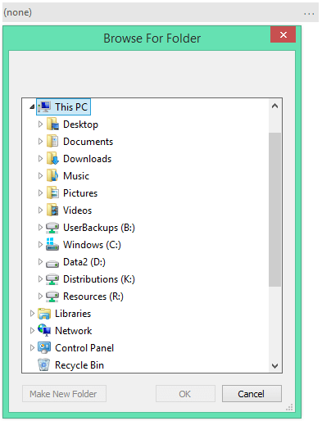Click the dialog resize grip corner
This screenshot has height=421, width=322.
[289, 407]
